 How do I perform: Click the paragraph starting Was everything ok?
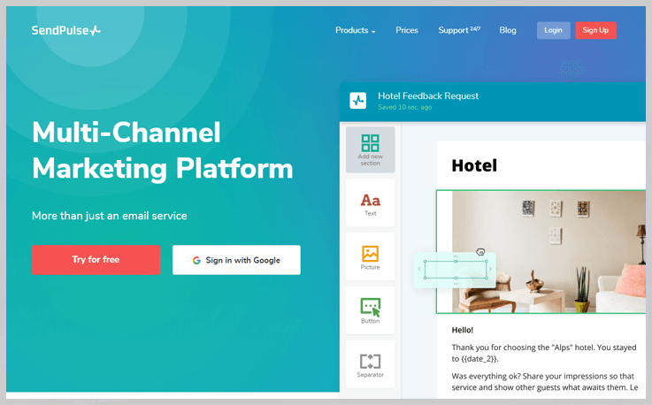point(545,382)
